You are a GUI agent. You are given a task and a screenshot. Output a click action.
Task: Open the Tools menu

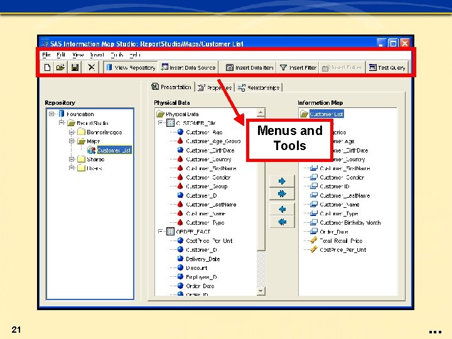click(x=117, y=55)
